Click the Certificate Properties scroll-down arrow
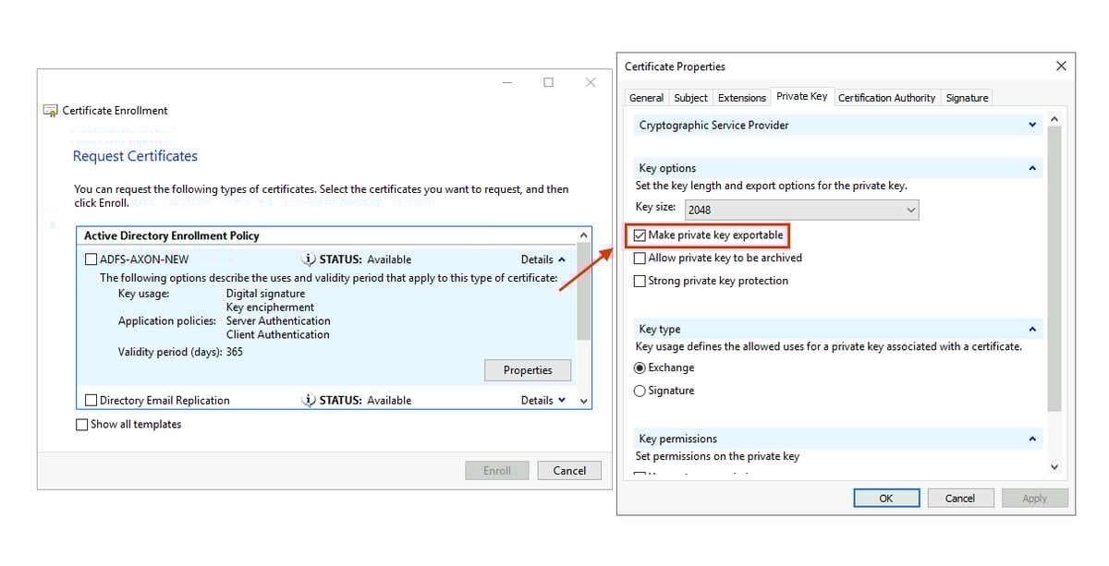Screen dimensions: 1109x566 click(1054, 467)
